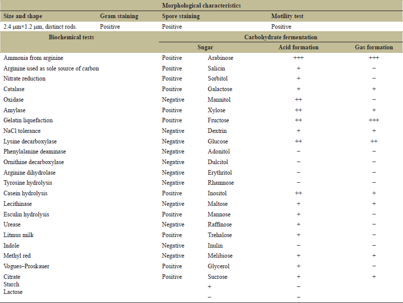Select the 'Lactose' entry at table bottom
The image size is (403, 303).
point(13,292)
